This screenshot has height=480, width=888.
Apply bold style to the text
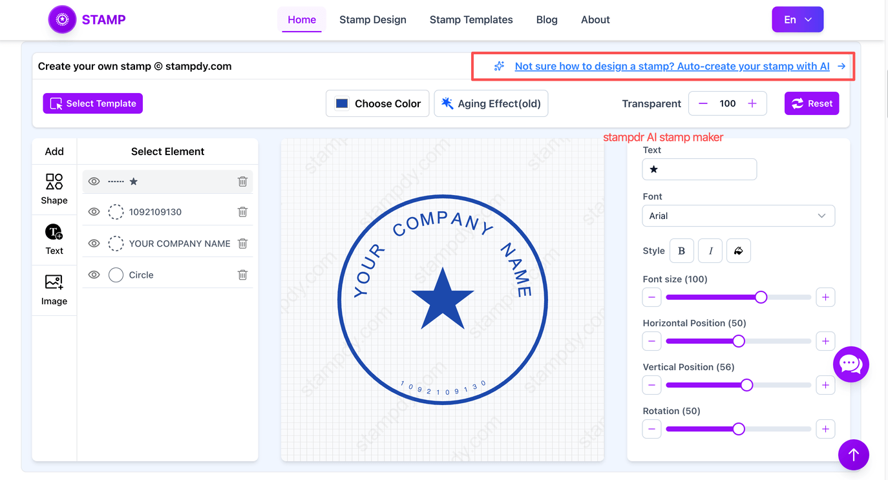coord(682,251)
